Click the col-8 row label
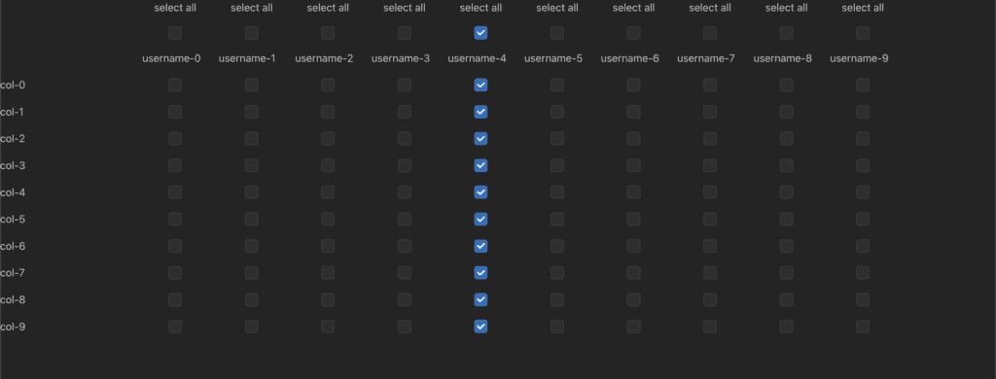The image size is (996, 379). point(13,299)
